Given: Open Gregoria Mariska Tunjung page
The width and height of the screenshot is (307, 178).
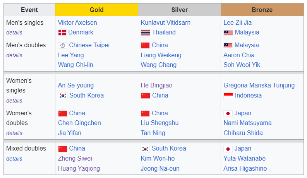Looking at the screenshot, I should [259, 85].
